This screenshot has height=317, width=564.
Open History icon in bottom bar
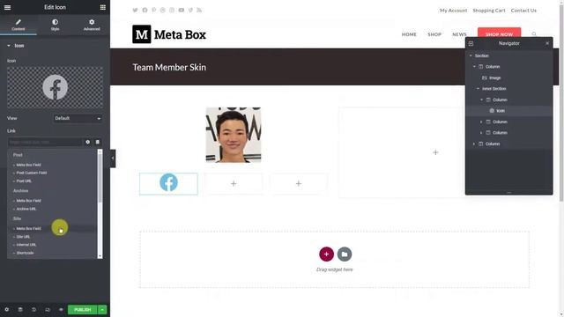click(33, 309)
